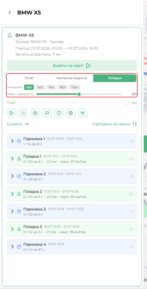Click the play triangle icon in Знайти на карті
147x289 pixels.
pyautogui.click(x=89, y=66)
